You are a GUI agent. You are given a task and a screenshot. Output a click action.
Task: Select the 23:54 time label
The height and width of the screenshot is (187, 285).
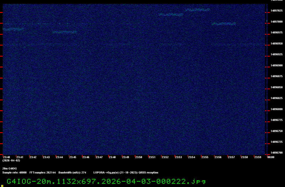[x=192, y=157]
